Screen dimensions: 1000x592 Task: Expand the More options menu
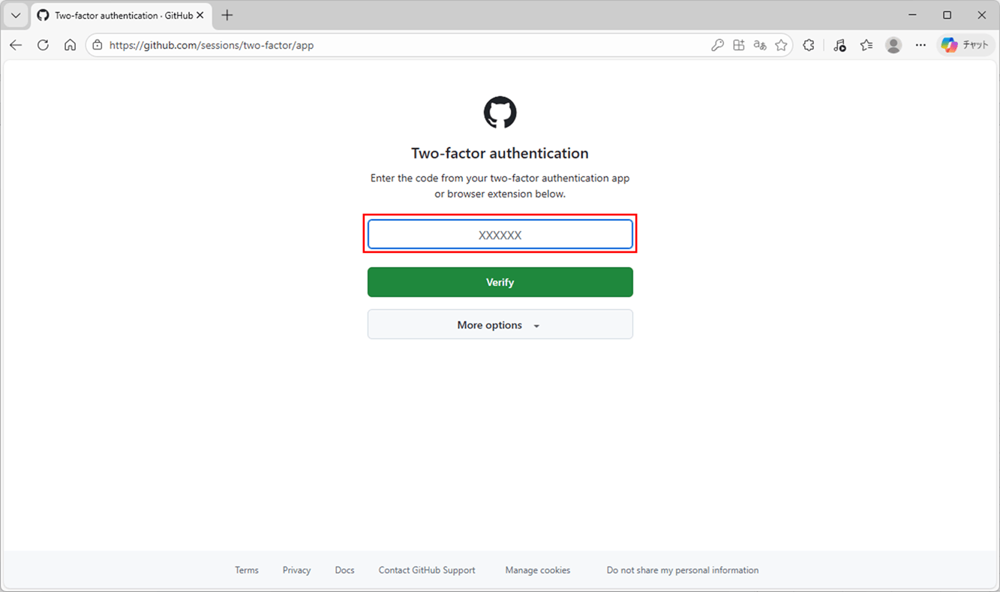500,324
